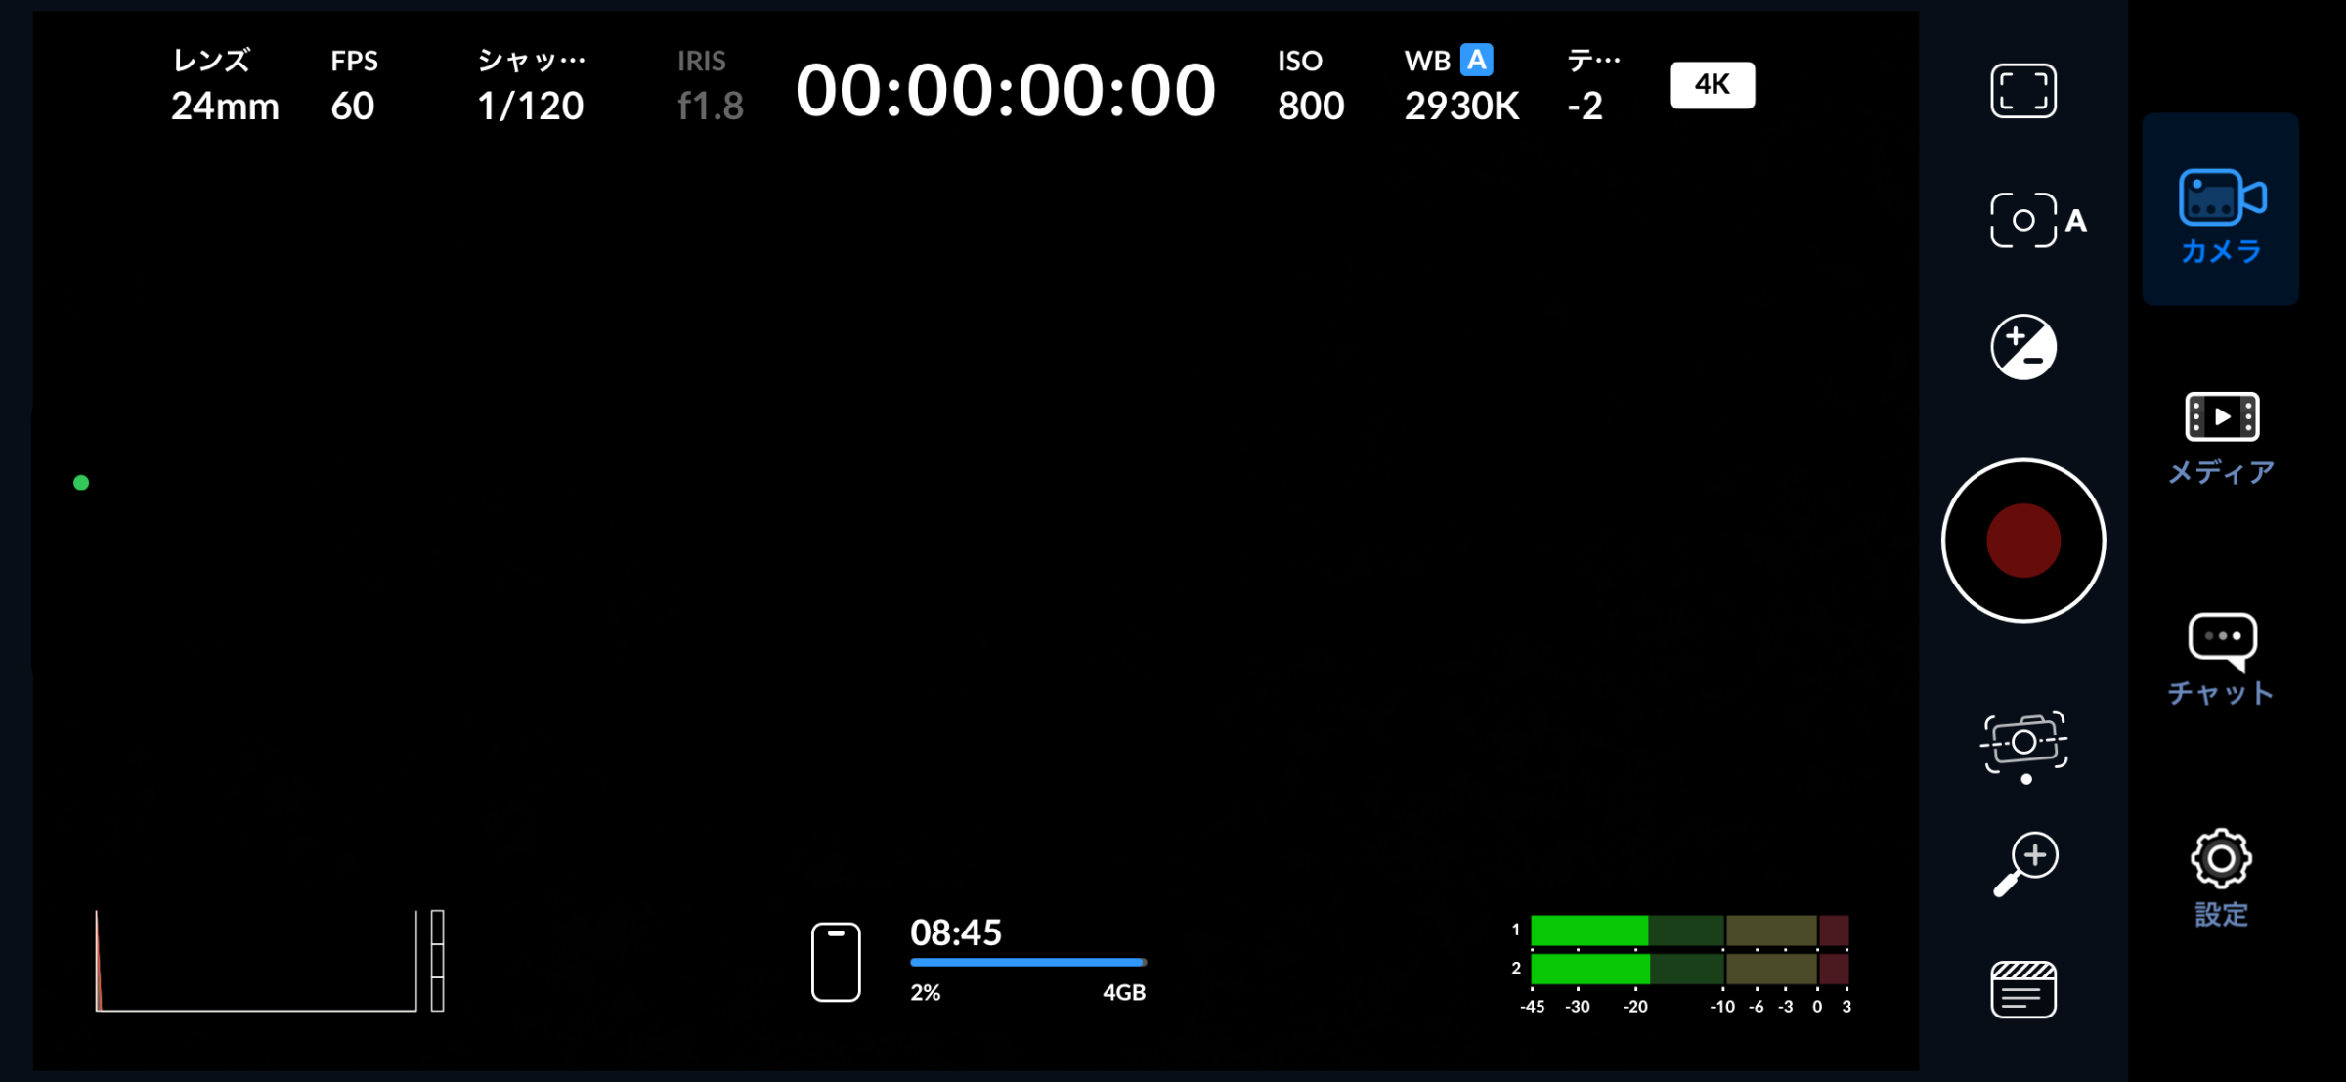
Task: Tap the magnifier zoom icon
Action: (2024, 864)
